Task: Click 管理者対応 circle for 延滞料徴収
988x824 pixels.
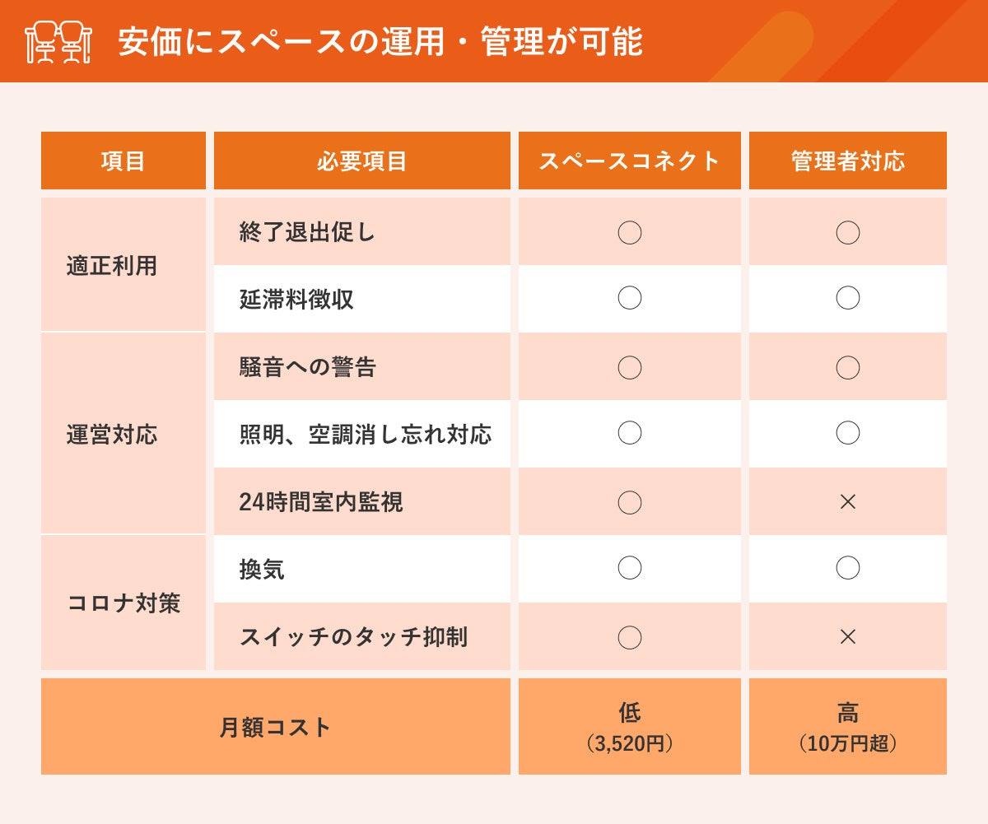Action: coord(847,298)
